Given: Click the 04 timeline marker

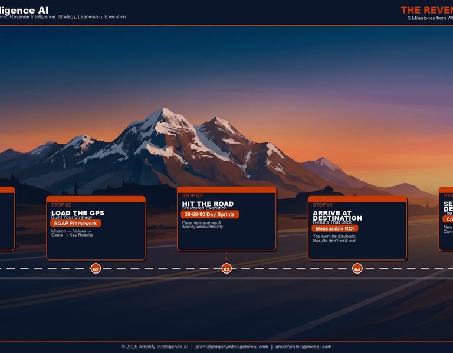Looking at the screenshot, I should [357, 269].
